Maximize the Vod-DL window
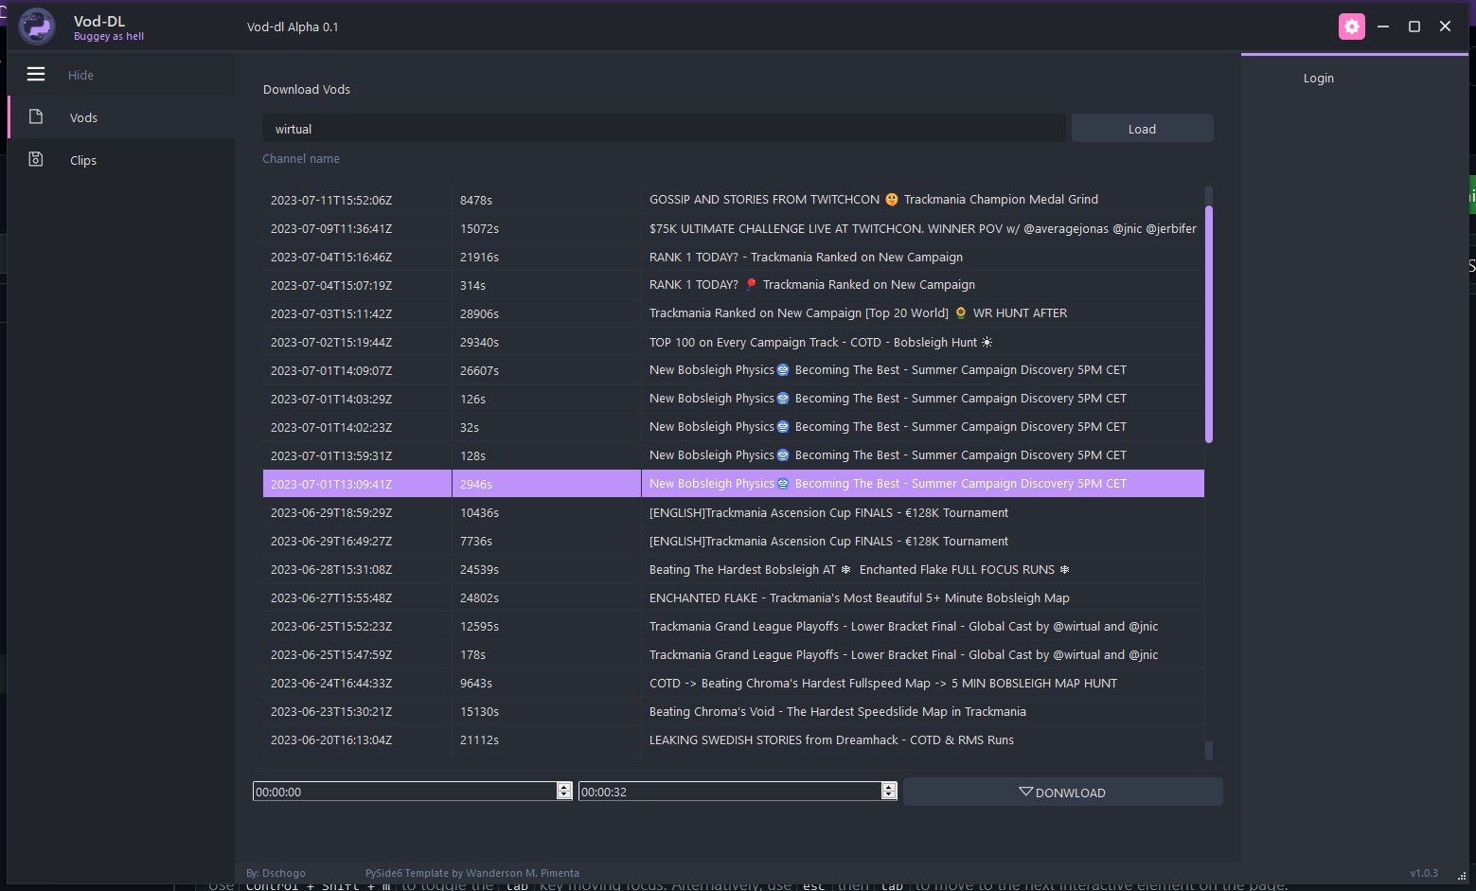 [1414, 27]
